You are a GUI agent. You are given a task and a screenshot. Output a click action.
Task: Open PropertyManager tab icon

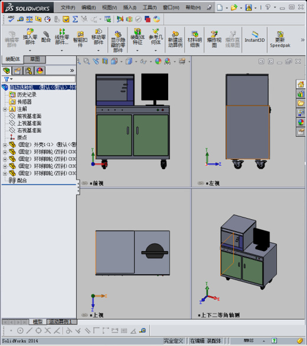pos(18,71)
